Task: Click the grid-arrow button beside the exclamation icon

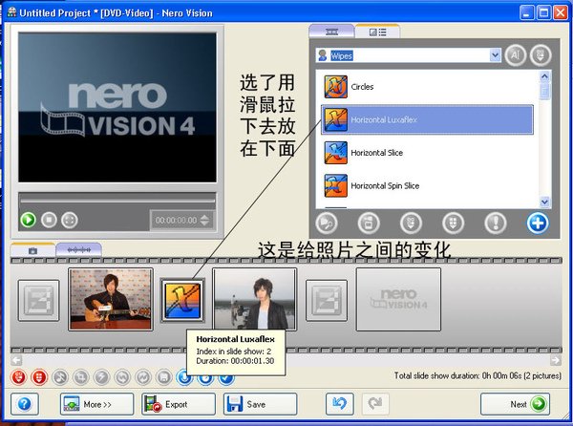Action: tap(453, 223)
